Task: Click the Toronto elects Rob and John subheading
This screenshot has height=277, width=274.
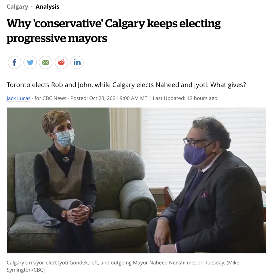Action: pos(126,85)
